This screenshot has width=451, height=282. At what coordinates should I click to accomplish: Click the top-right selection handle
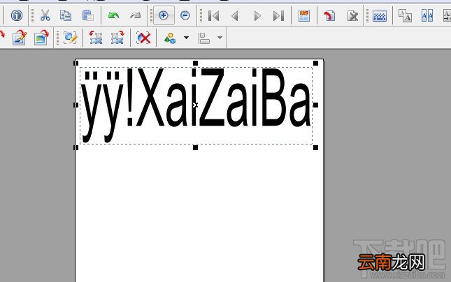point(315,63)
